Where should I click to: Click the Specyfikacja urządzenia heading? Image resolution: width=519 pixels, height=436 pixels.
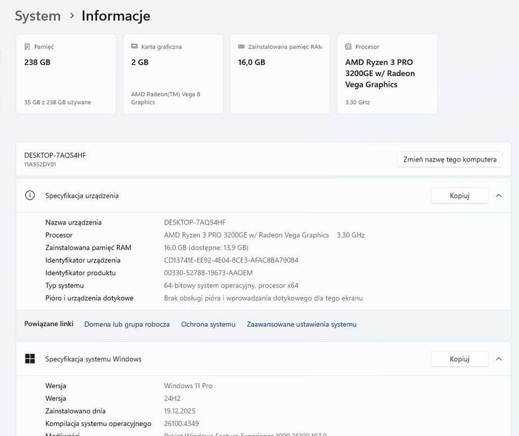click(82, 196)
